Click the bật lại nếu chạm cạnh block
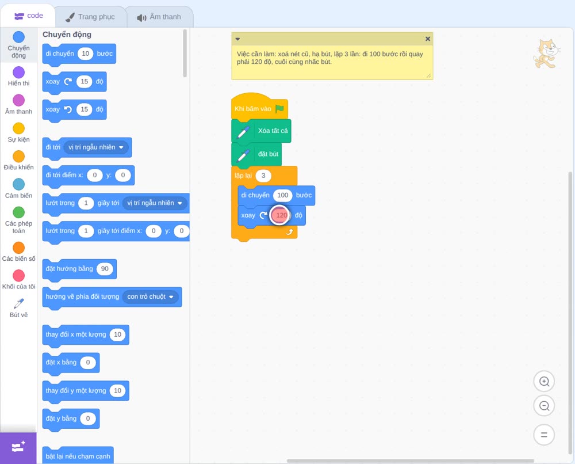The height and width of the screenshot is (464, 575). [78, 456]
